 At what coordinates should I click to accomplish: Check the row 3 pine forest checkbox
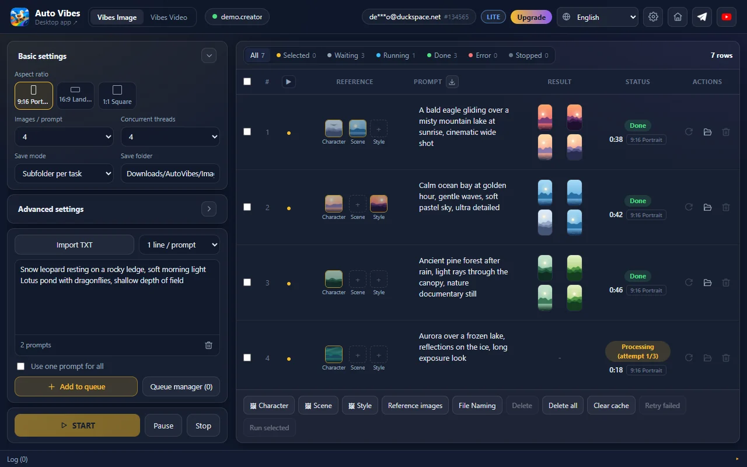tap(247, 283)
